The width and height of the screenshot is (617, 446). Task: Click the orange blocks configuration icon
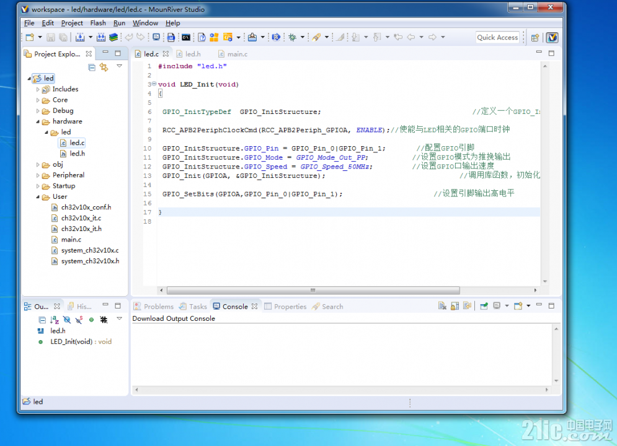[214, 37]
